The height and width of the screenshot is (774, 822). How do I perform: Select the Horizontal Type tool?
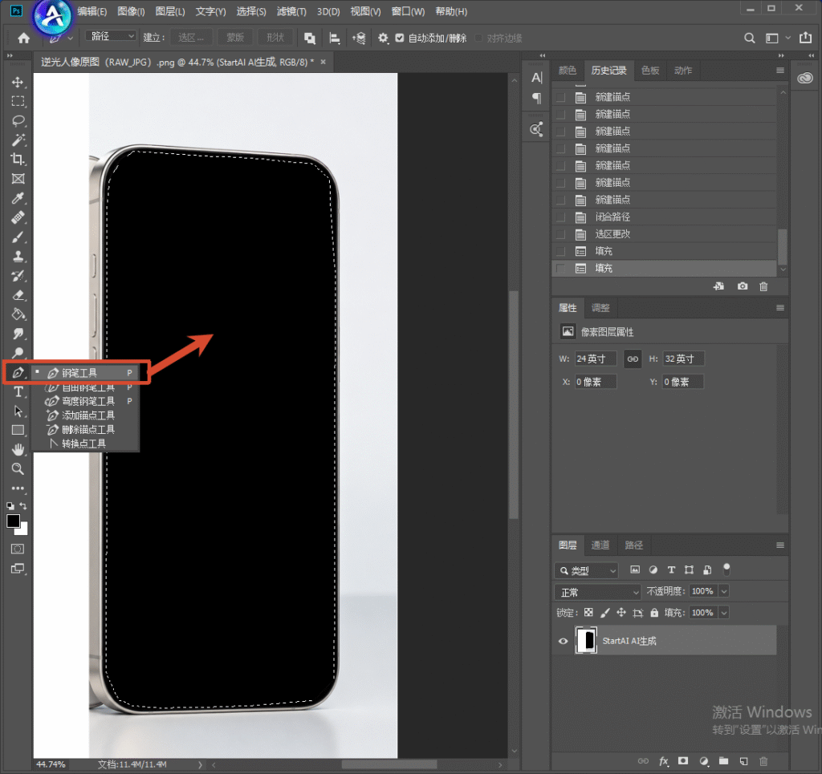(18, 391)
